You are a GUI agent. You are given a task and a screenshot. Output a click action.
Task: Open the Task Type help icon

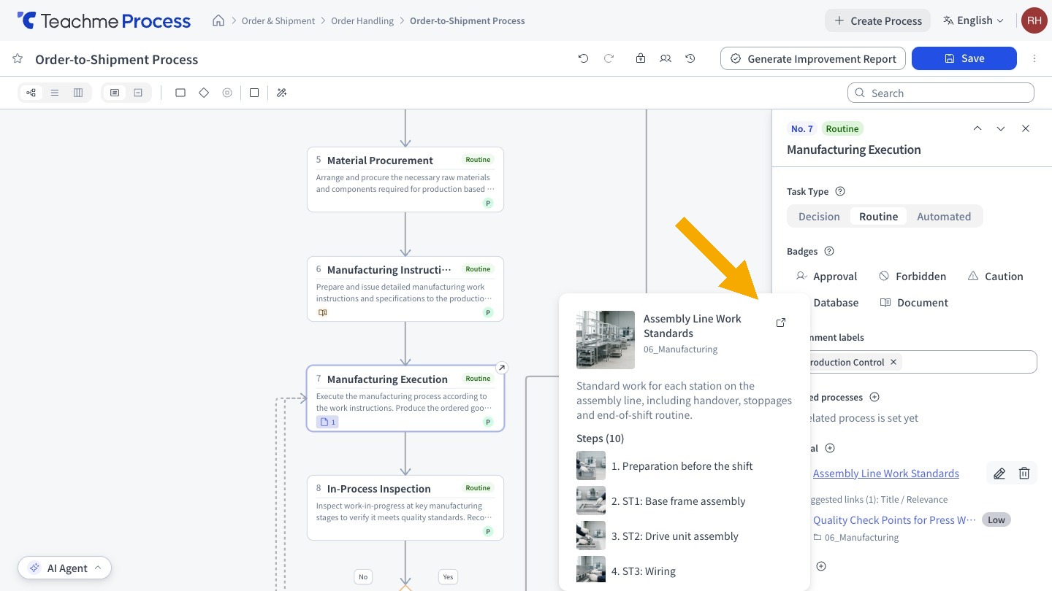[x=840, y=191]
